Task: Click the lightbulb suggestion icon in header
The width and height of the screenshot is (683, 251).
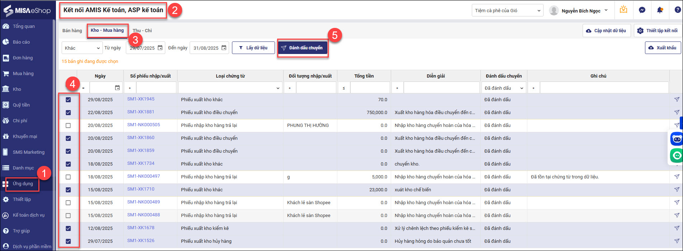Action: [623, 10]
